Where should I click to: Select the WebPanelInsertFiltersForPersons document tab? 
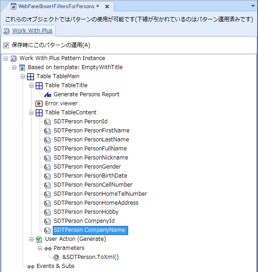tap(56, 6)
